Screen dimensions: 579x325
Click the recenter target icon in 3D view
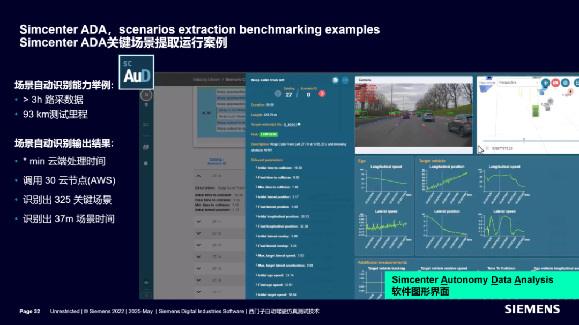click(545, 83)
